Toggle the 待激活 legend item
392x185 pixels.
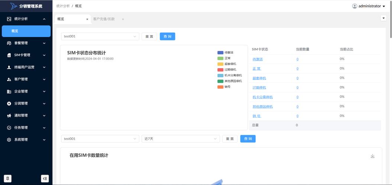click(x=225, y=53)
